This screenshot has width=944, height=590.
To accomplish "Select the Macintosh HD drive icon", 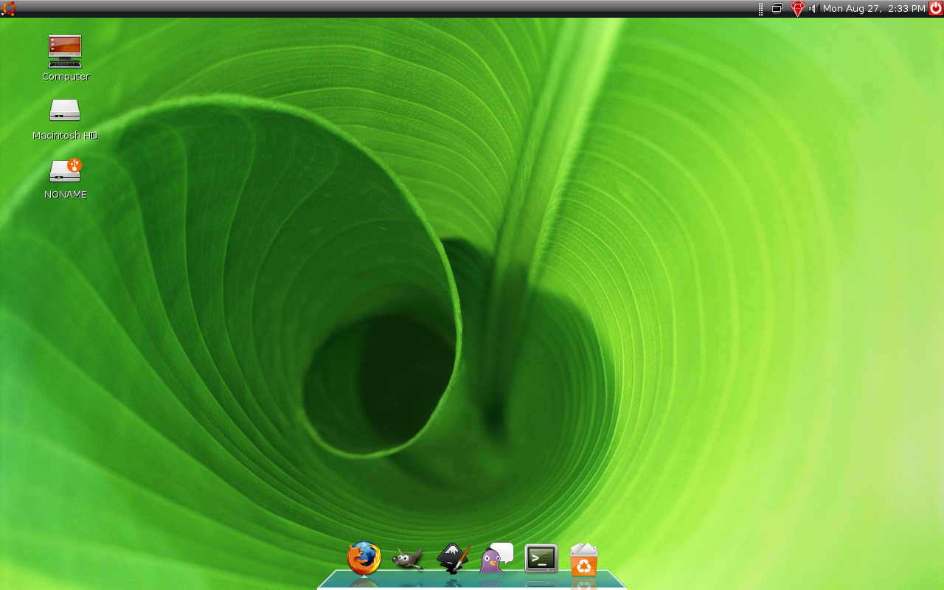I will point(65,111).
